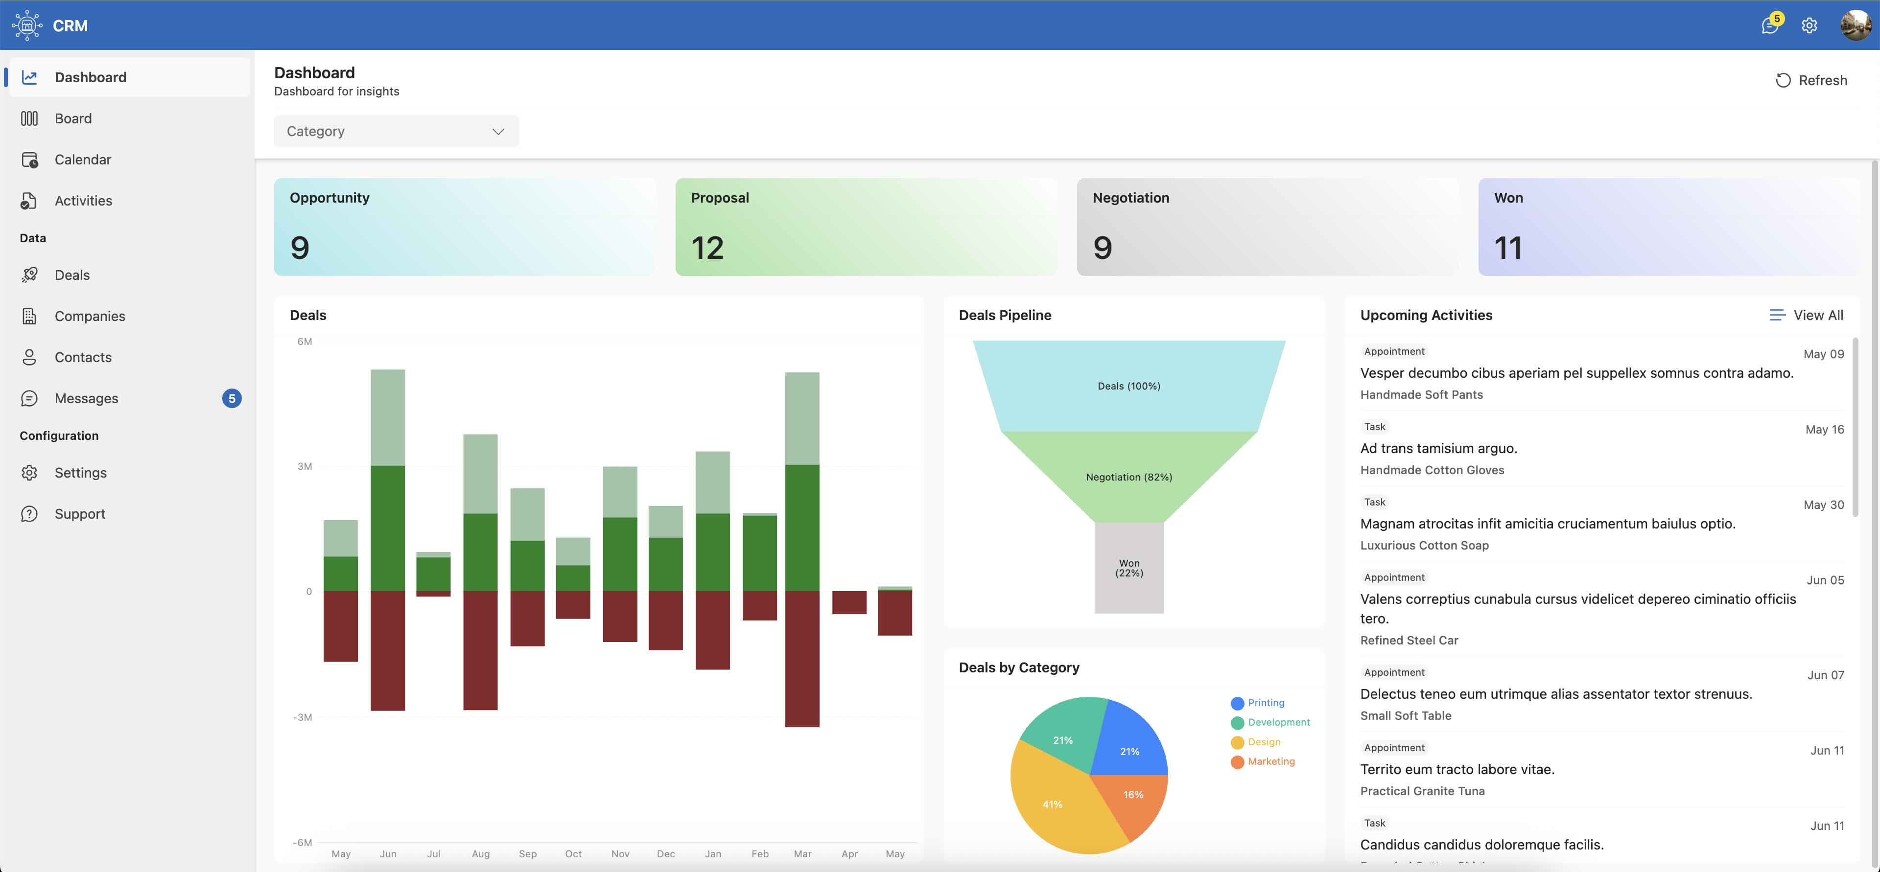Screen dimensions: 1880x872
Task: Open the Companies building icon
Action: [x=30, y=315]
